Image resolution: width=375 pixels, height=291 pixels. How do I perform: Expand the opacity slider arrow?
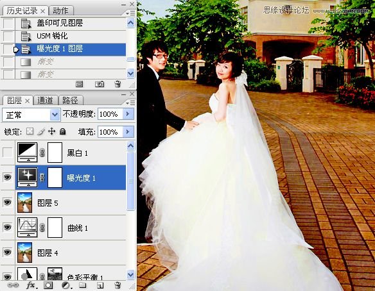pyautogui.click(x=128, y=114)
